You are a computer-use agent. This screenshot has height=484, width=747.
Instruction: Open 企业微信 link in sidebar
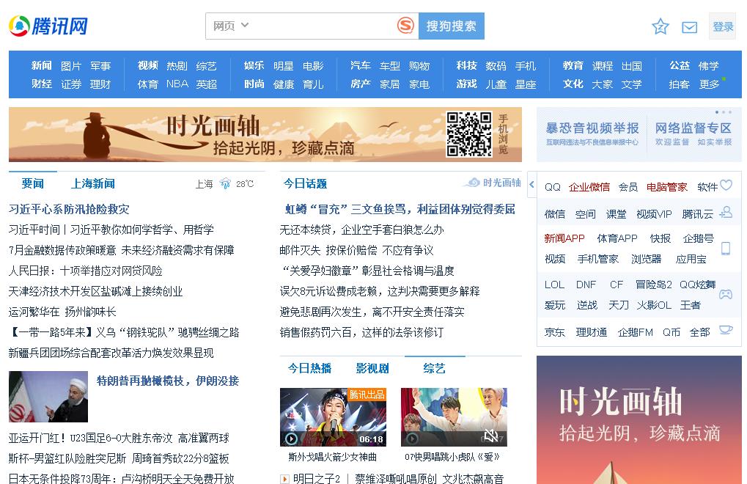click(x=589, y=187)
